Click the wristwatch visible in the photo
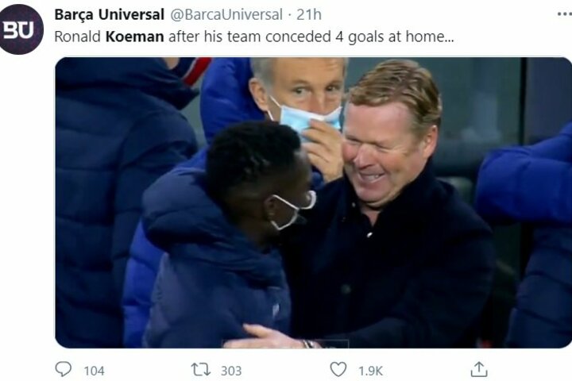572x381 pixels. click(x=308, y=343)
